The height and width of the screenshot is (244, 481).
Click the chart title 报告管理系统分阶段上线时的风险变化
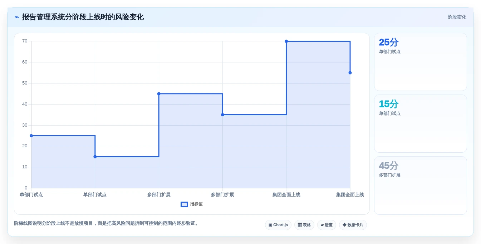click(83, 17)
